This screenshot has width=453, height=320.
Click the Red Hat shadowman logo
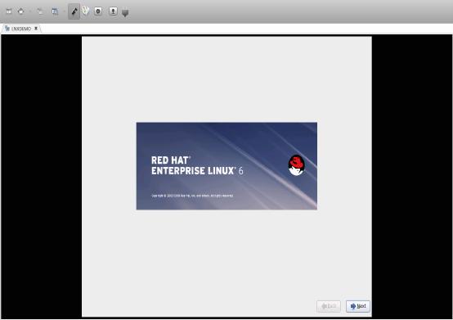(297, 165)
